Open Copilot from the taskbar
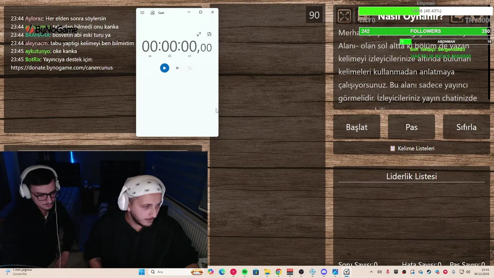 click(211, 272)
